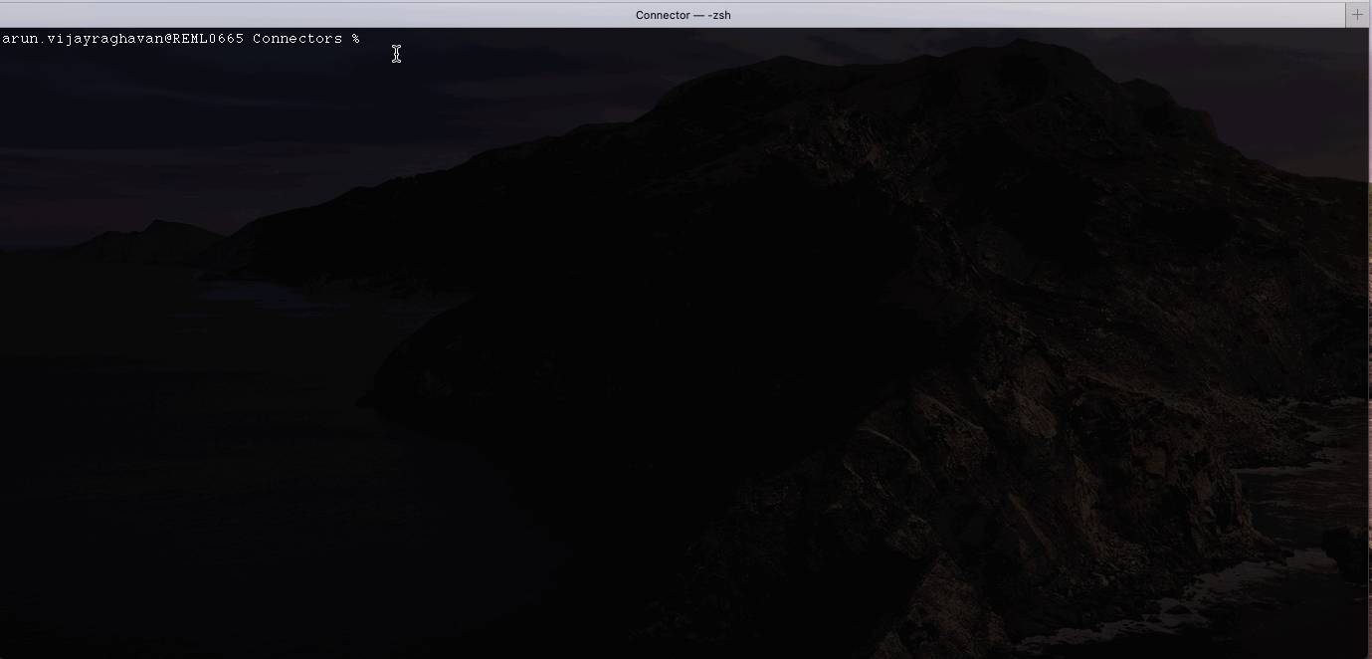Click the "Connectors" directory name in prompt

coord(296,39)
